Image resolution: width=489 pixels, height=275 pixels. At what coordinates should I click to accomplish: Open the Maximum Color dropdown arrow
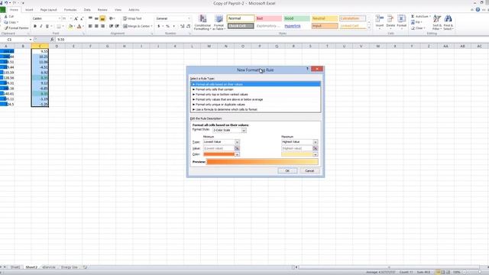316,154
